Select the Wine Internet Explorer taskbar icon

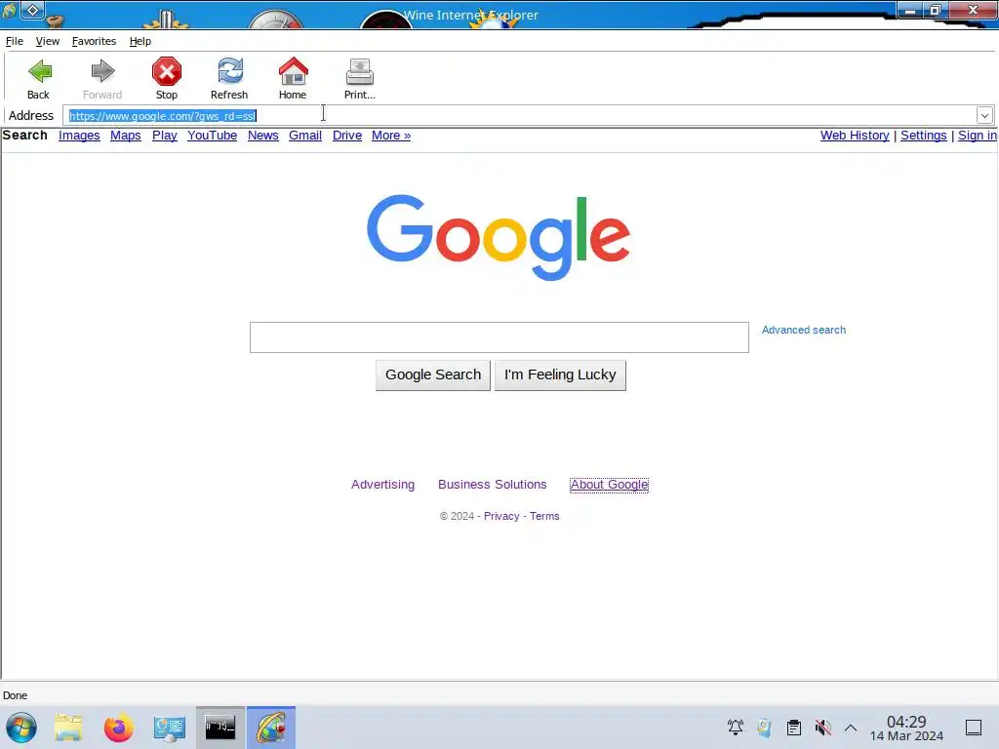coord(271,728)
